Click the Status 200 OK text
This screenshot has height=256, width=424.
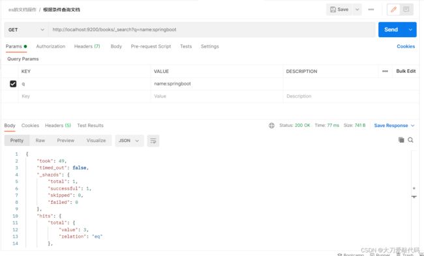point(295,126)
